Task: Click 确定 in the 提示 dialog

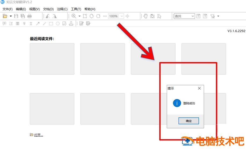Action: pyautogui.click(x=189, y=121)
